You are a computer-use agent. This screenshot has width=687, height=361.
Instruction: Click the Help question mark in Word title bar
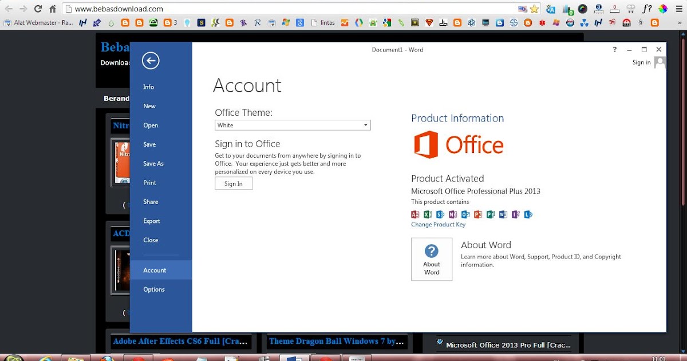(x=615, y=49)
